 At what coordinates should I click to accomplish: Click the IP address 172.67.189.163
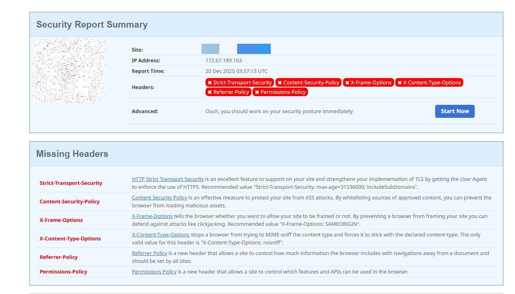click(x=224, y=60)
